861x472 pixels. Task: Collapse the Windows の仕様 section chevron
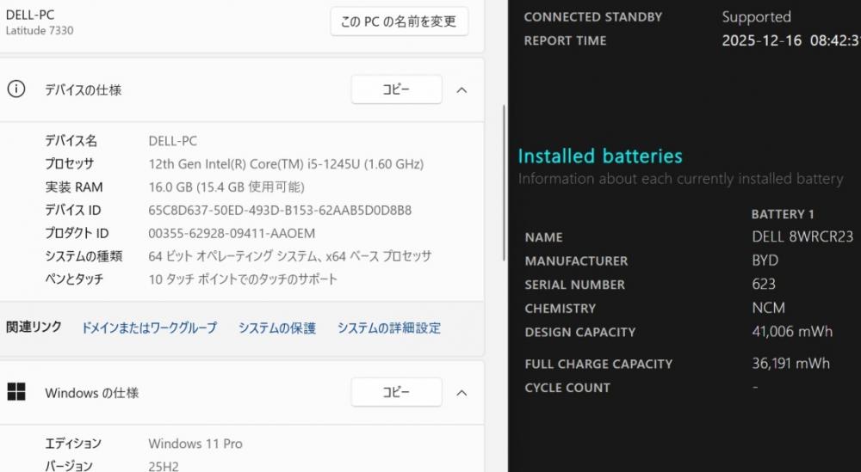461,393
